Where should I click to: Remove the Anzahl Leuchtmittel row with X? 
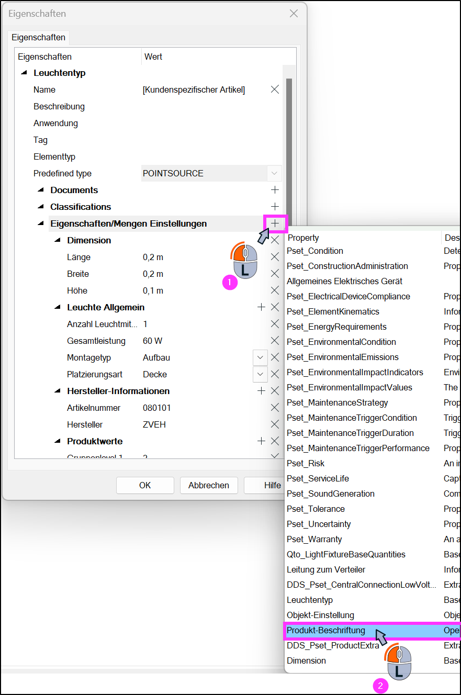[x=275, y=324]
